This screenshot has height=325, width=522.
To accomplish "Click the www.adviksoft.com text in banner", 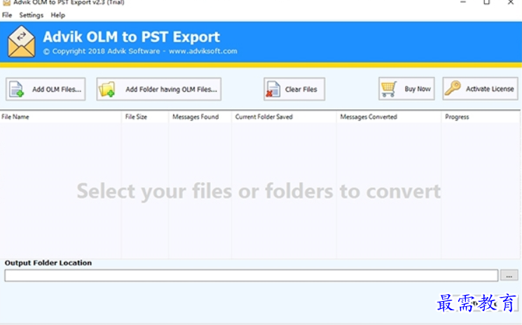I will 203,51.
